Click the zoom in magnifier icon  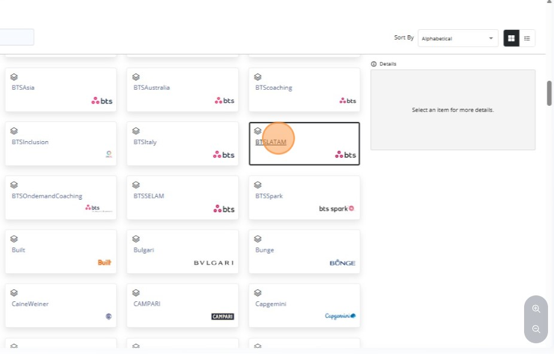(x=536, y=309)
